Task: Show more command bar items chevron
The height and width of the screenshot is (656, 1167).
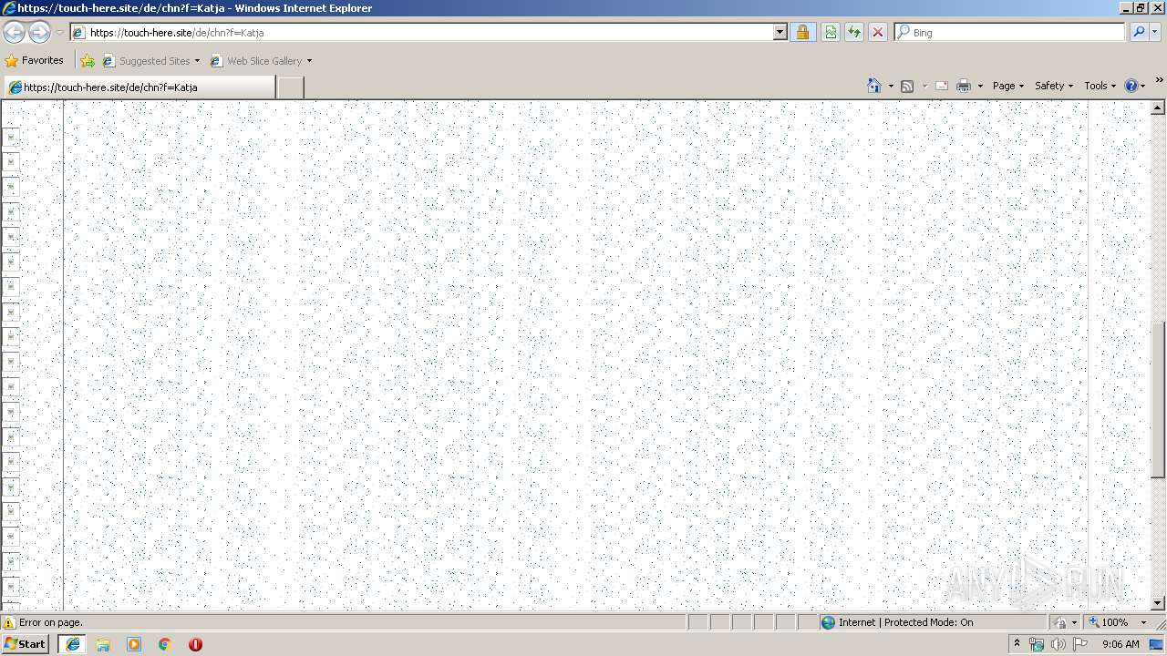Action: click(x=1159, y=80)
